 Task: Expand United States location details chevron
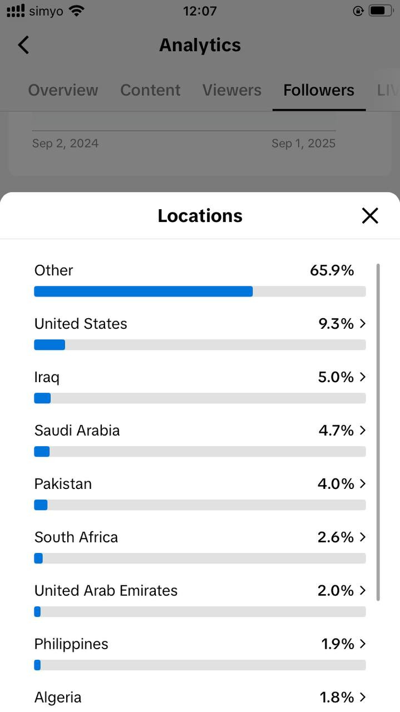[363, 324]
